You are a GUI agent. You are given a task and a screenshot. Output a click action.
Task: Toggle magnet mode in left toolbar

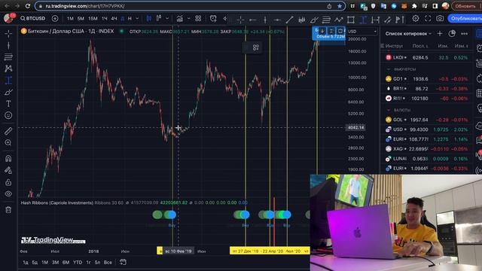[8, 159]
